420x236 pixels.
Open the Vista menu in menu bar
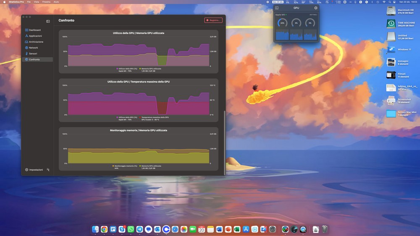tap(36, 2)
